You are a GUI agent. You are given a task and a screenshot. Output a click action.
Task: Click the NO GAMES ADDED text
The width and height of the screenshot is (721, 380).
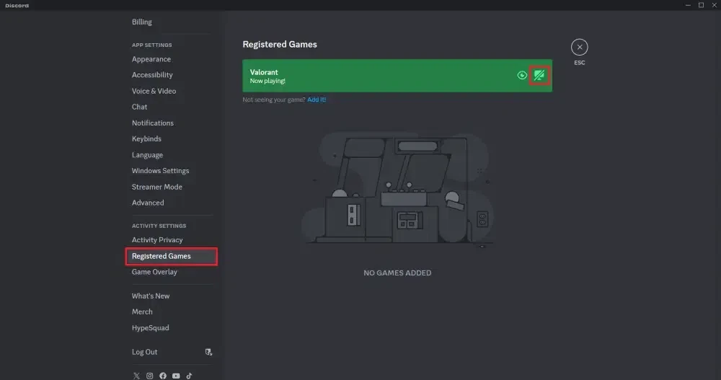[x=397, y=273]
